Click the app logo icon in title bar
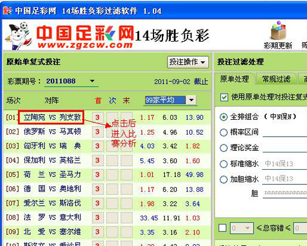The width and height of the screenshot is (307, 246). click(x=7, y=11)
